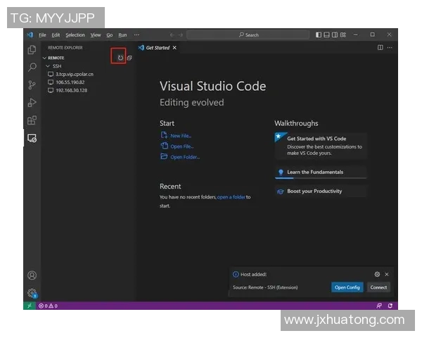Screen dimensions: 422x338
Task: Click the open a folder link
Action: (231, 197)
